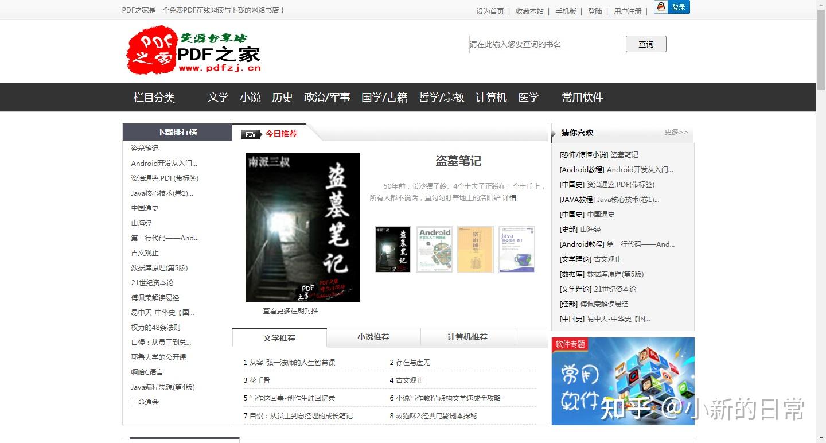
Task: Switch to the 小说推荐 tab
Action: 373,337
